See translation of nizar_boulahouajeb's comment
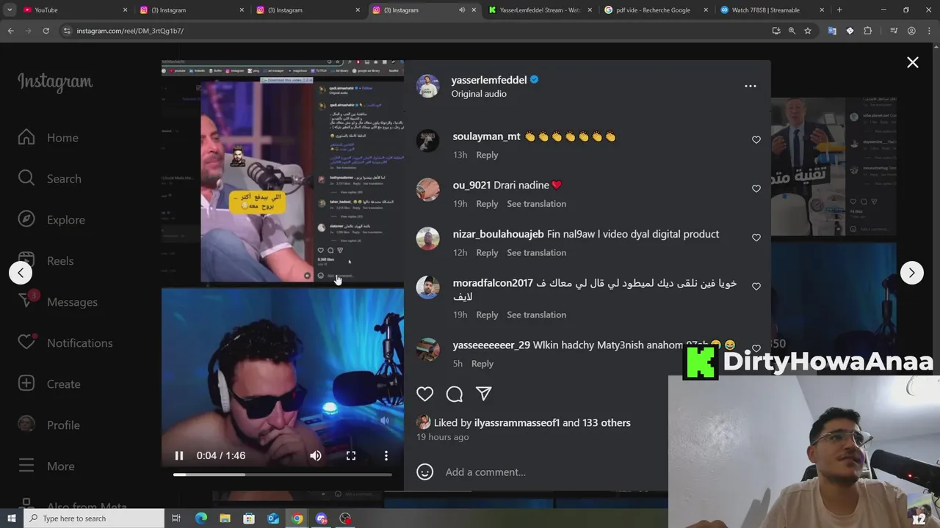Screen dimensions: 940x528 (536, 253)
